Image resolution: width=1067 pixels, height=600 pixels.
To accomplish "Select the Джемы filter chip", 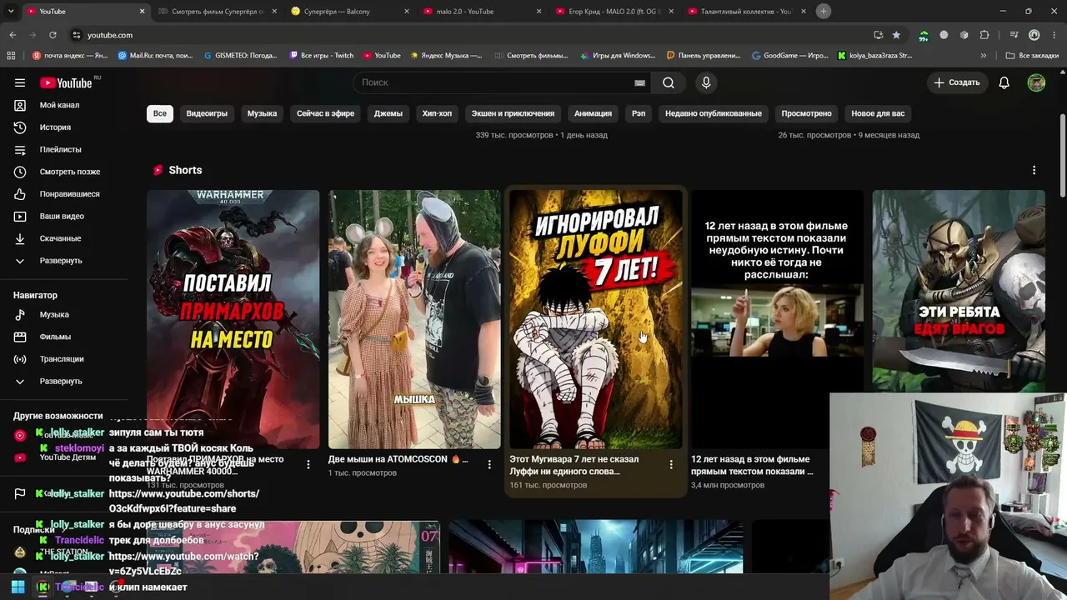I will coord(388,113).
